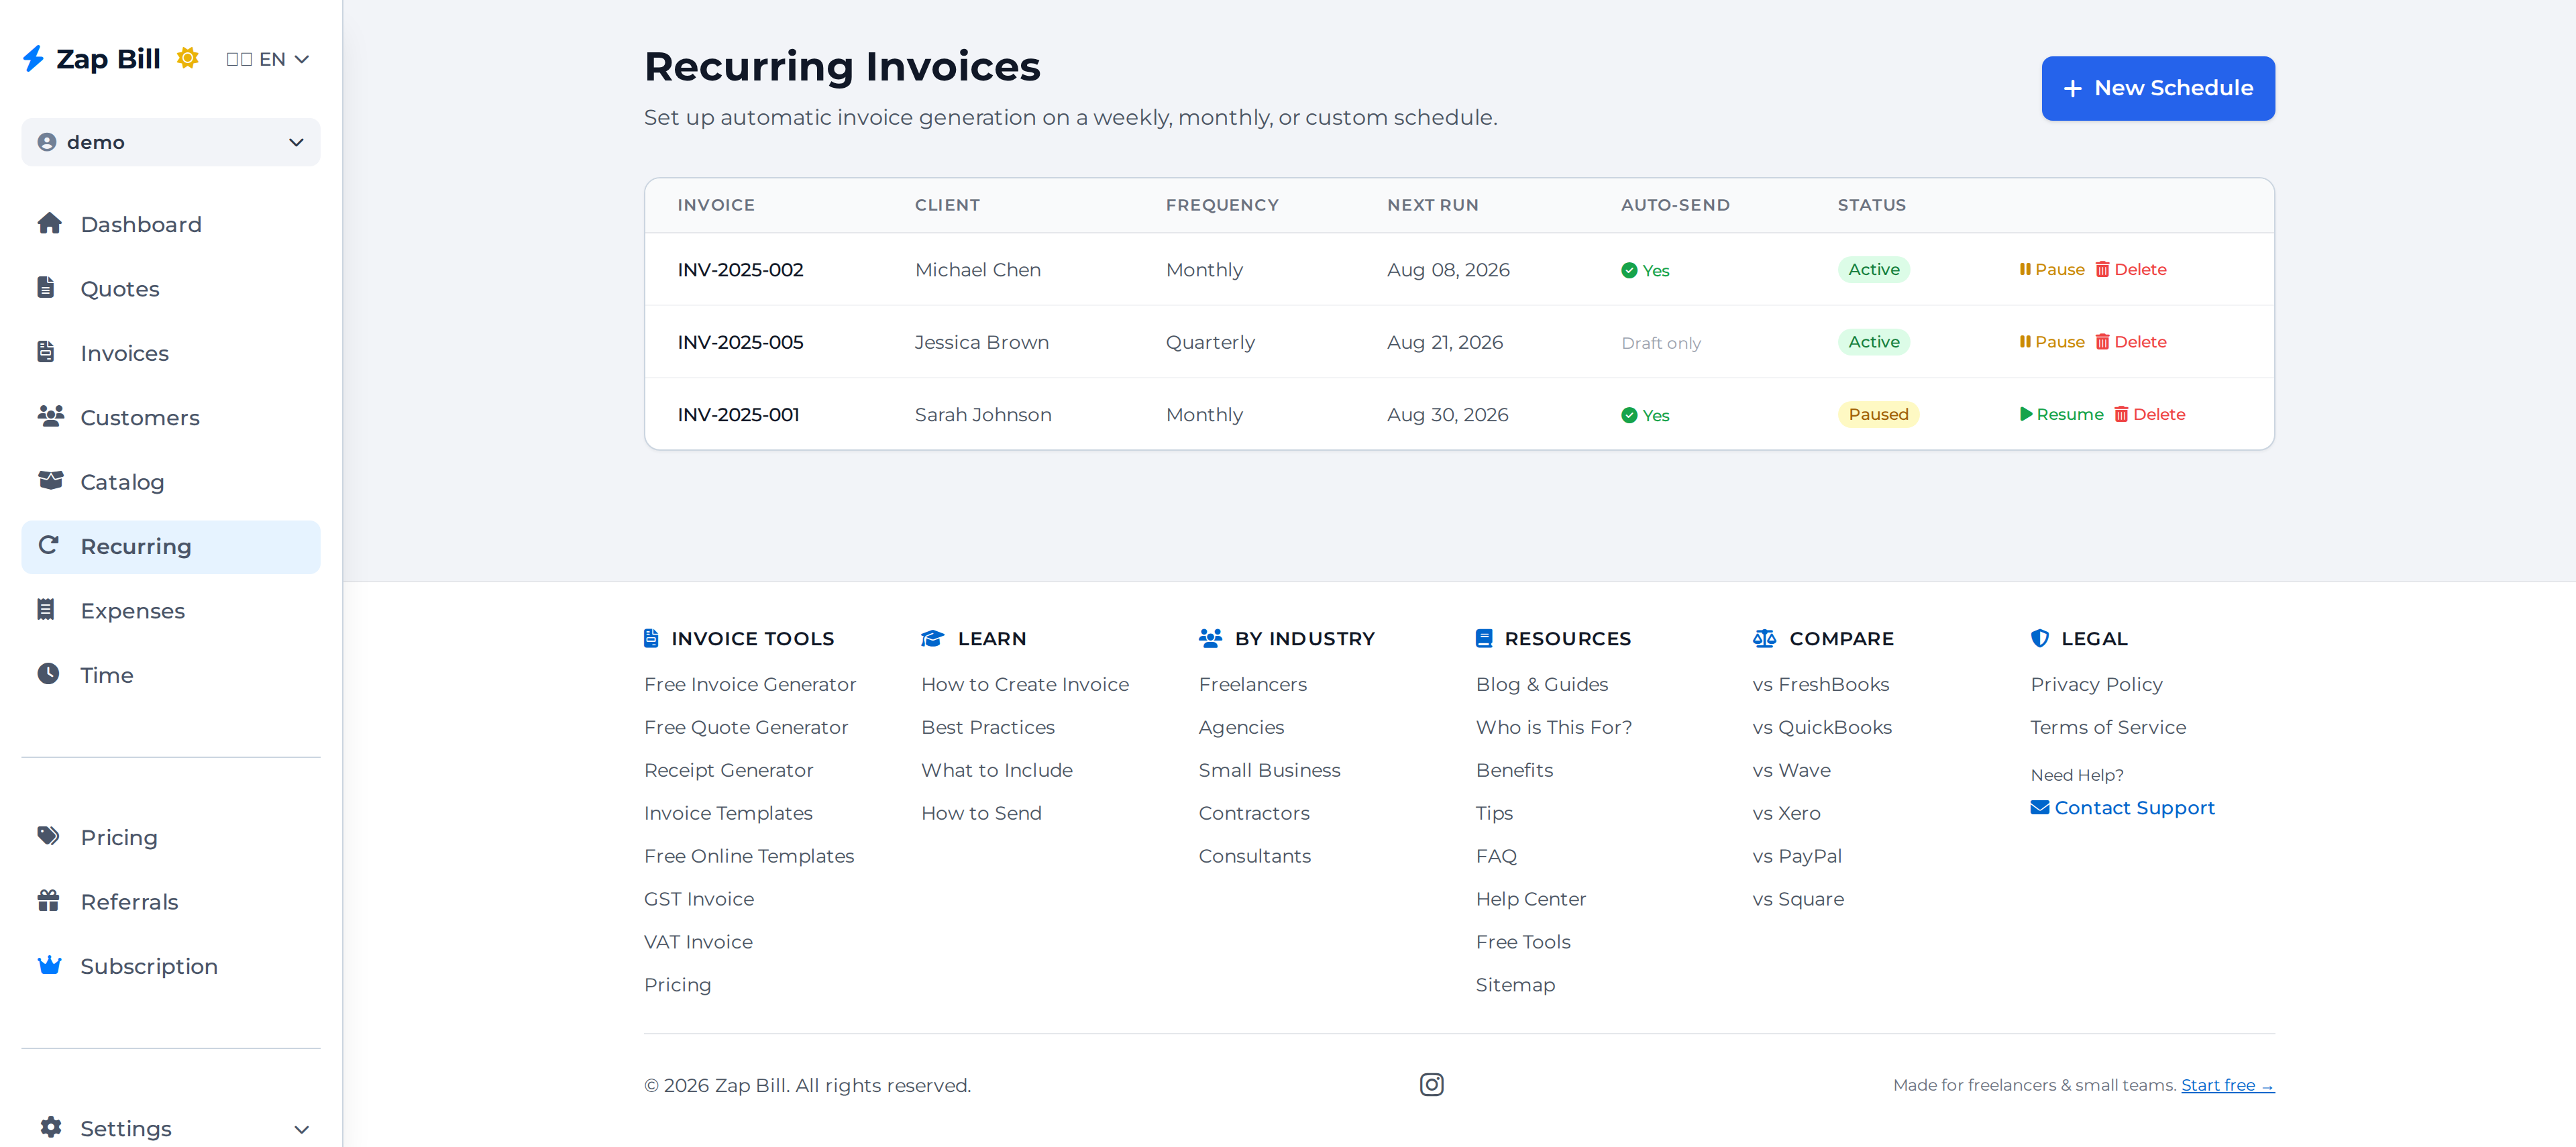Click the Frequency column header
The image size is (2576, 1147).
[1221, 205]
